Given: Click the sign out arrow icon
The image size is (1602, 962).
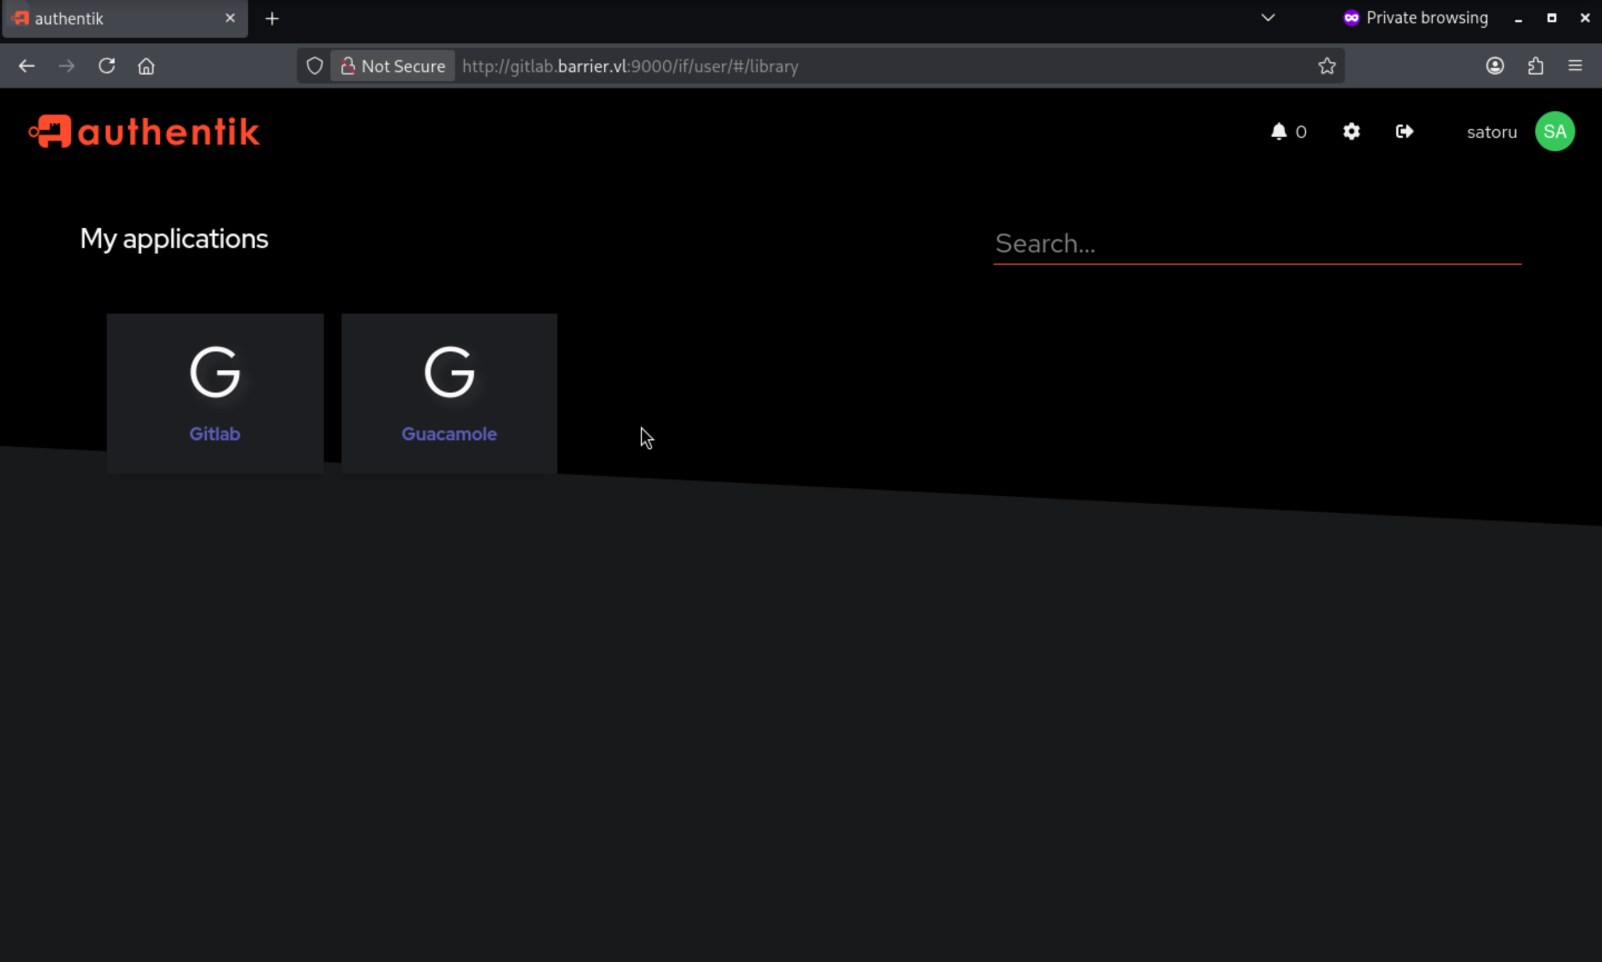Looking at the screenshot, I should pos(1405,132).
